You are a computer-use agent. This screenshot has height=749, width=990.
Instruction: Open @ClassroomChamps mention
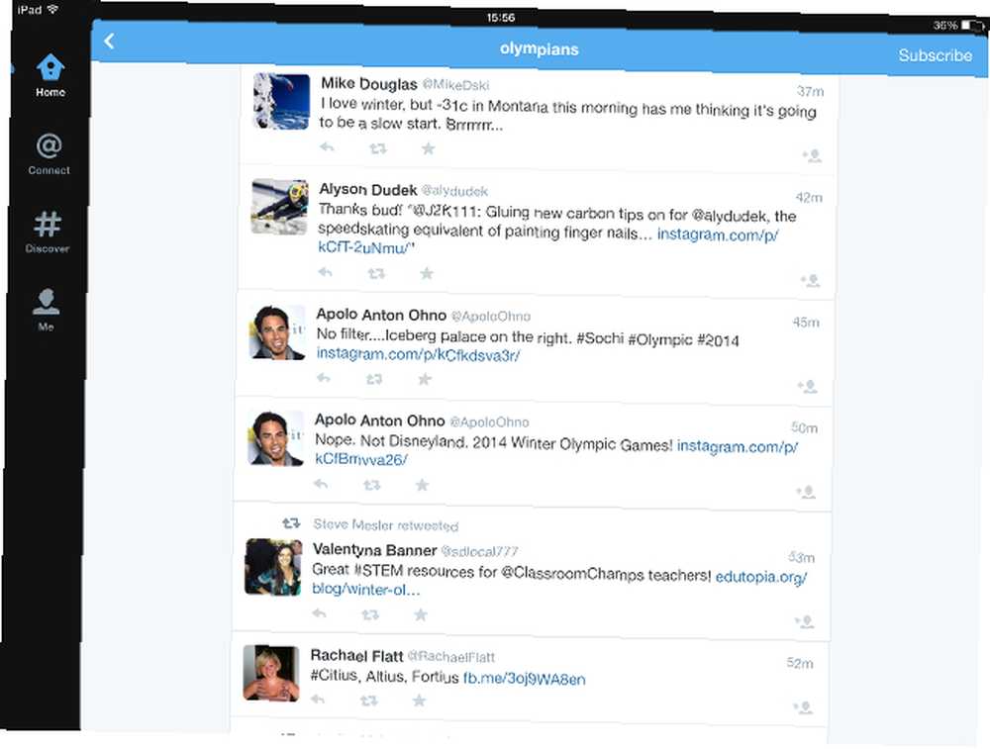tap(572, 574)
